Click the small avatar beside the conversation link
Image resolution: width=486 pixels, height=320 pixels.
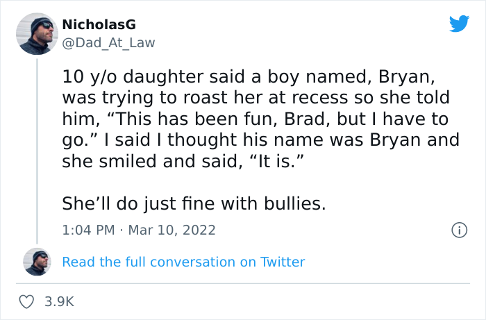pos(37,262)
